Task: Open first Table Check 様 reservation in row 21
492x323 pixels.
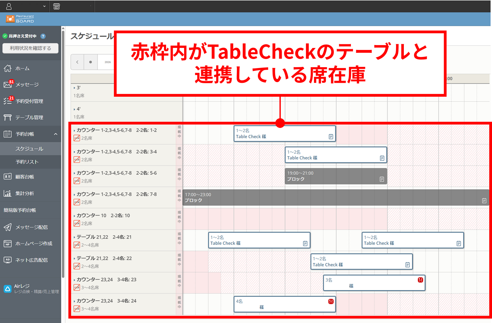Action: pyautogui.click(x=259, y=240)
